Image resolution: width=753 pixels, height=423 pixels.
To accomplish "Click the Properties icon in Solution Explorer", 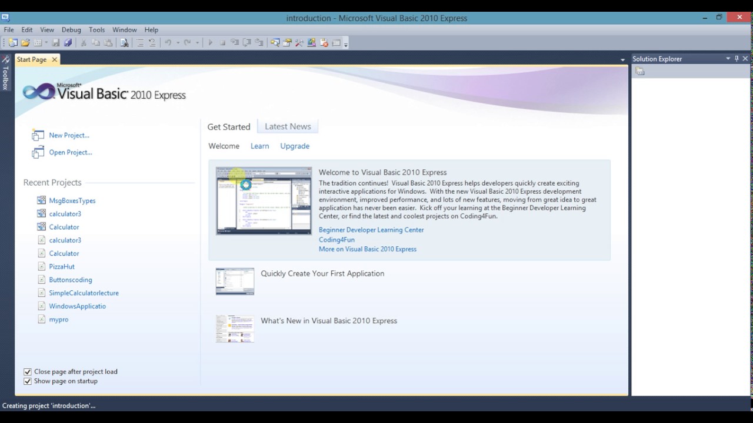I will coord(640,71).
